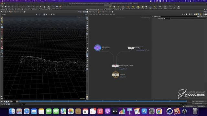
Task: Select the Metaball shelf tool
Action: pos(57,7)
